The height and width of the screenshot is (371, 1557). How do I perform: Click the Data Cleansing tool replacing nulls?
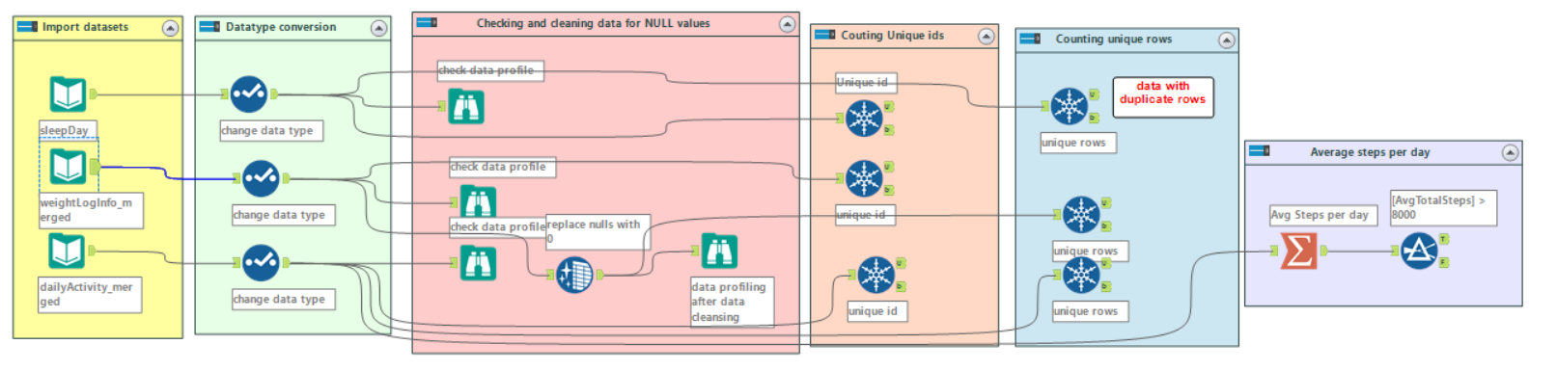(574, 275)
